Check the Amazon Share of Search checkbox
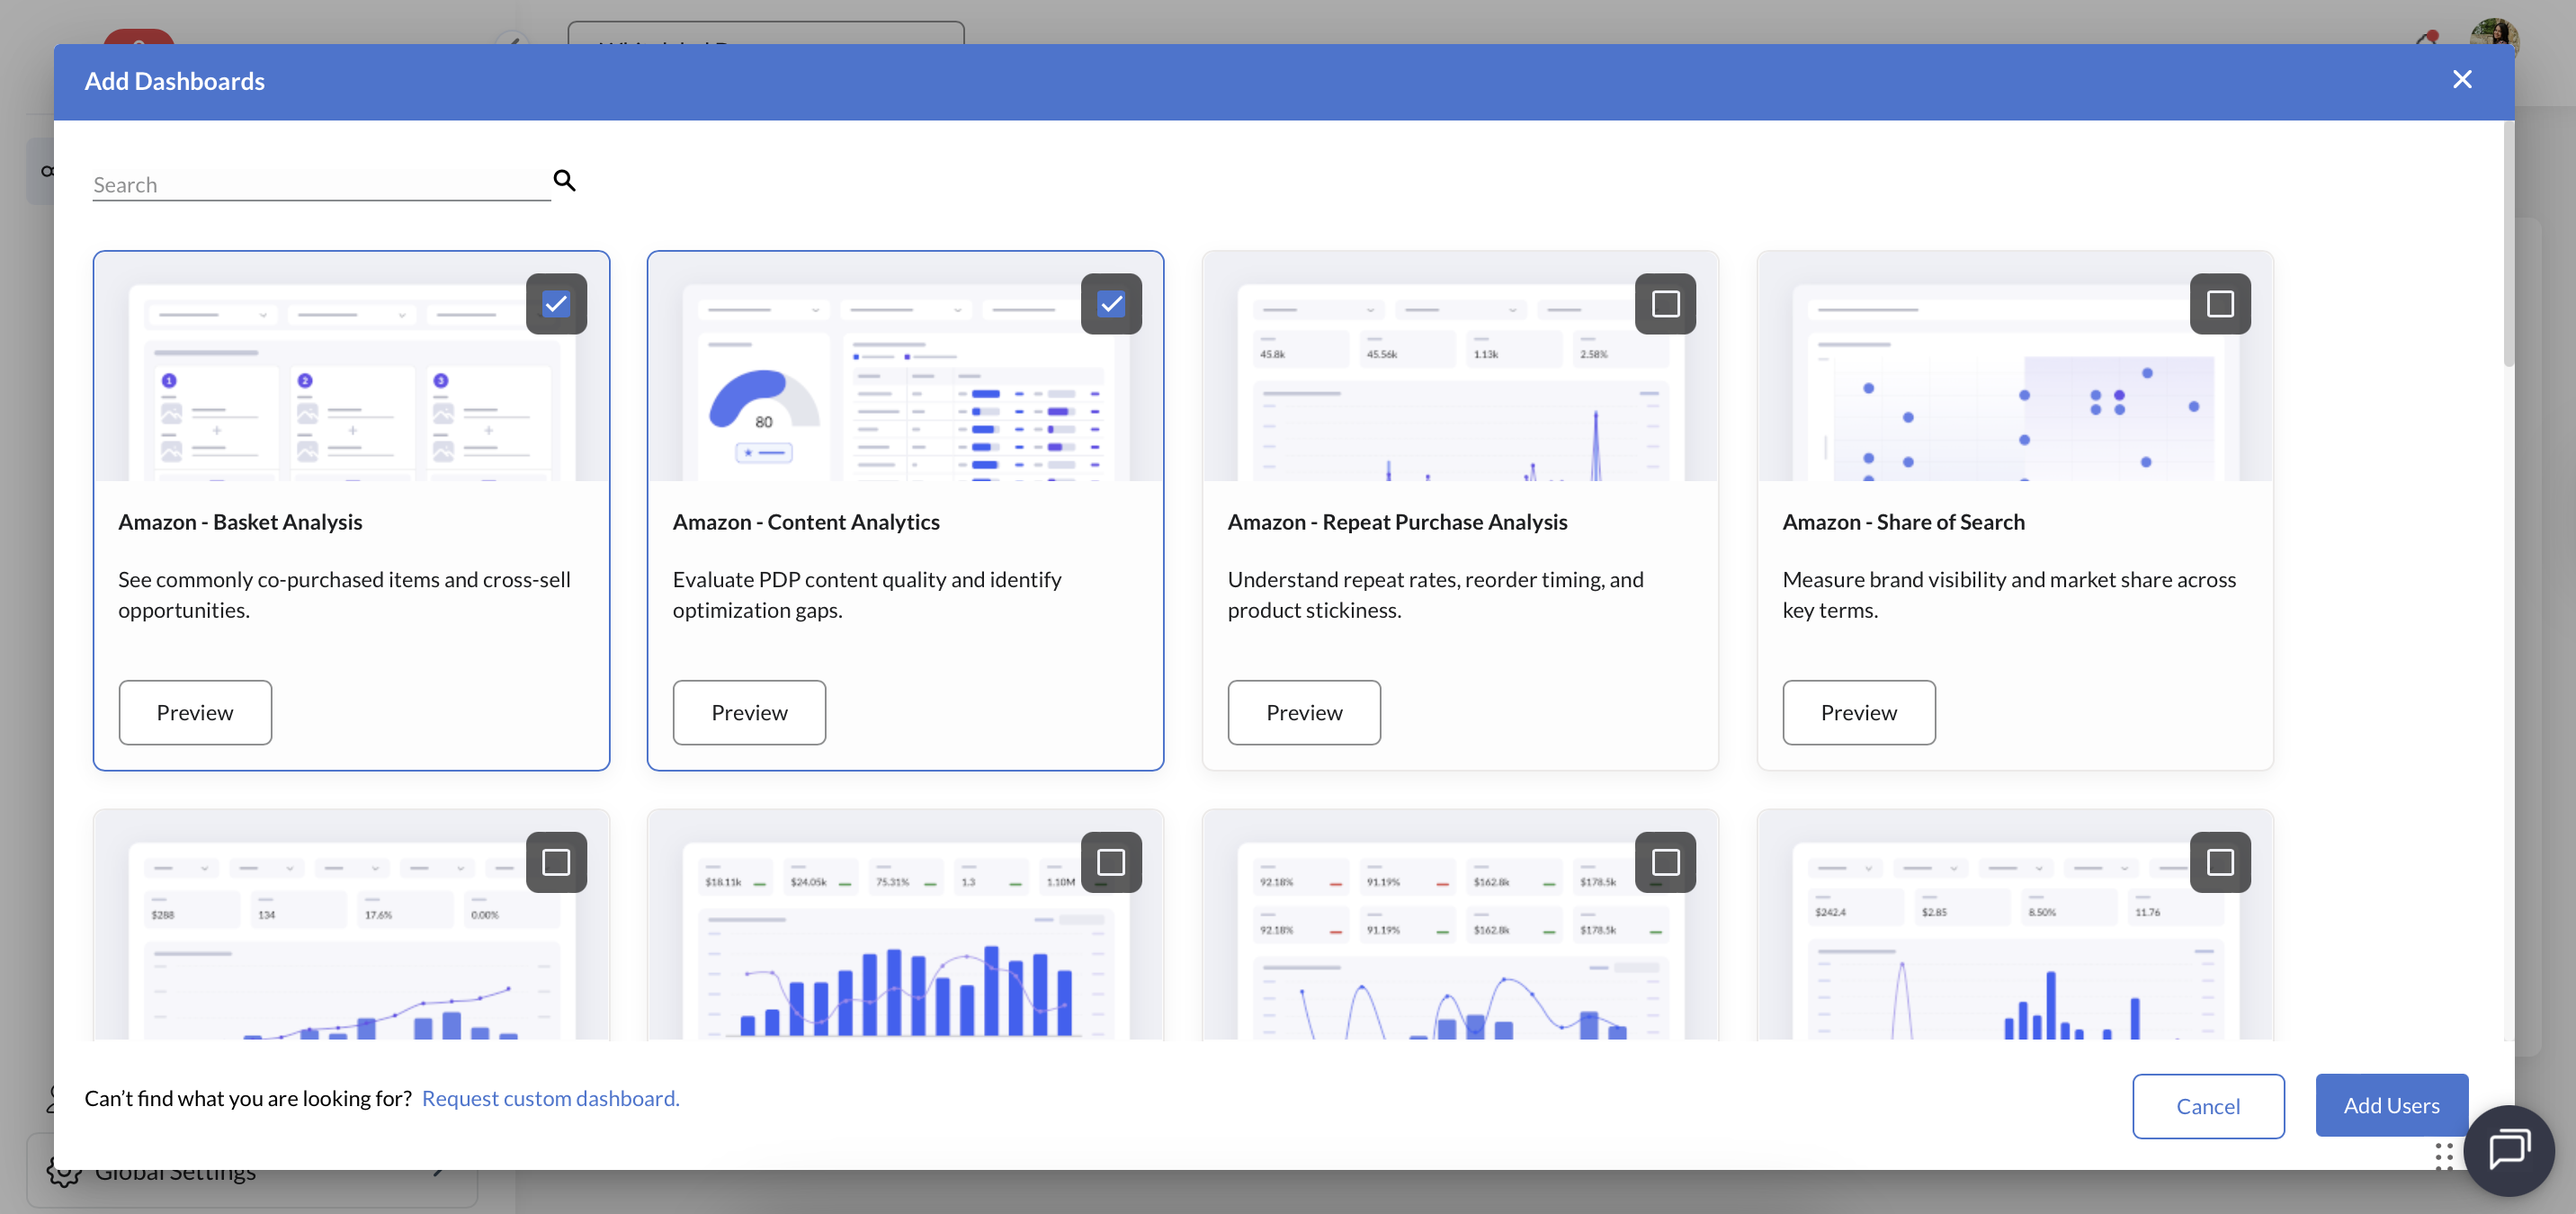The image size is (2576, 1214). click(x=2219, y=304)
